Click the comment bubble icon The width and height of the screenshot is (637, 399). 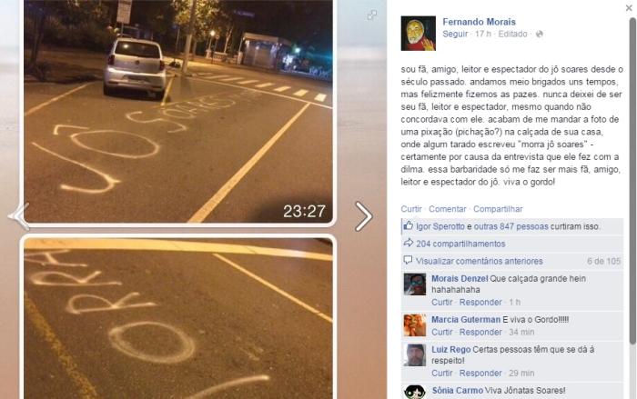[409, 260]
